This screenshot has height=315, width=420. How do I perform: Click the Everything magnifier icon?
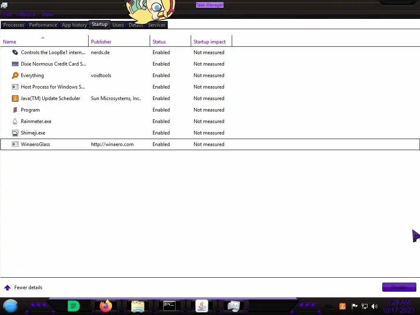coord(15,75)
